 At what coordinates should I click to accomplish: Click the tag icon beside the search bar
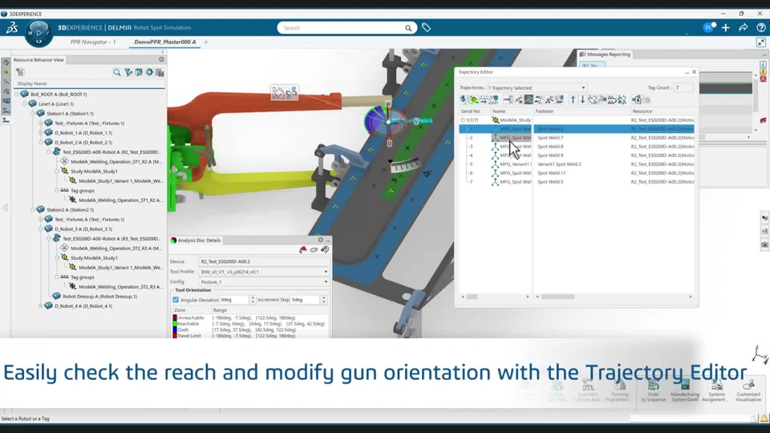(x=426, y=28)
